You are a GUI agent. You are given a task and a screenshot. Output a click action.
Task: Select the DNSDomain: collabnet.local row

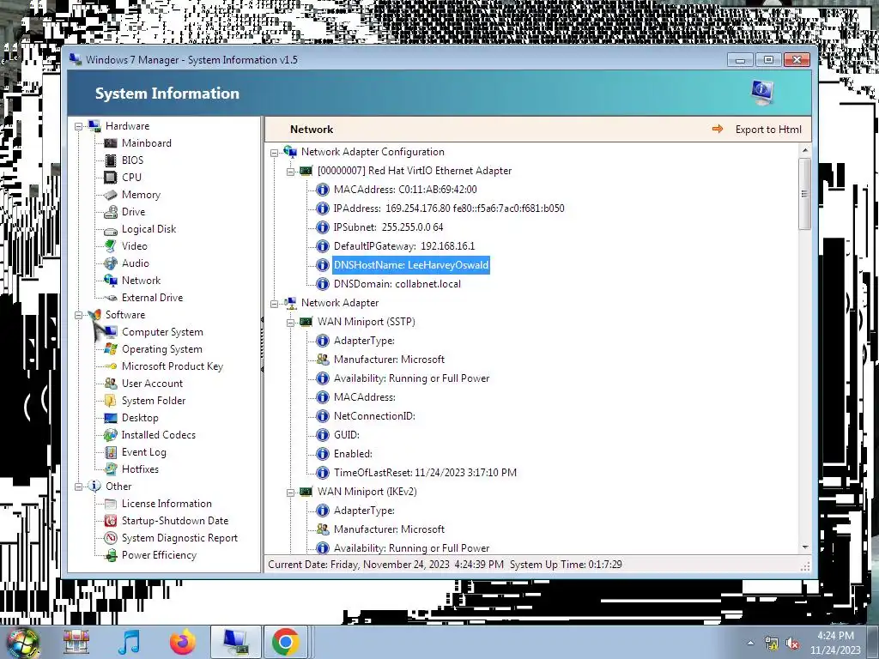click(x=397, y=284)
